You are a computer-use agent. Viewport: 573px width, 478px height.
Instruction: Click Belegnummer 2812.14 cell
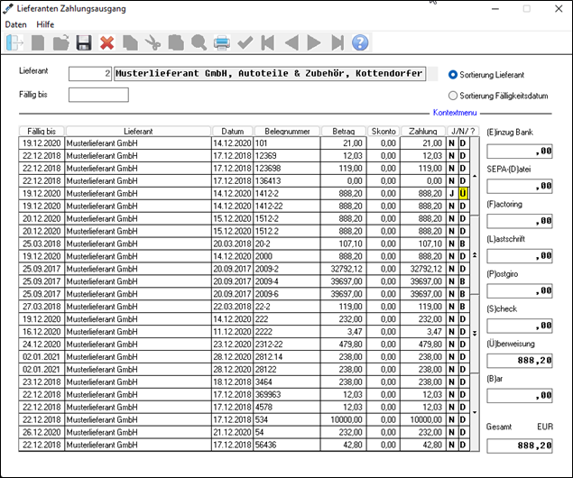pos(287,357)
